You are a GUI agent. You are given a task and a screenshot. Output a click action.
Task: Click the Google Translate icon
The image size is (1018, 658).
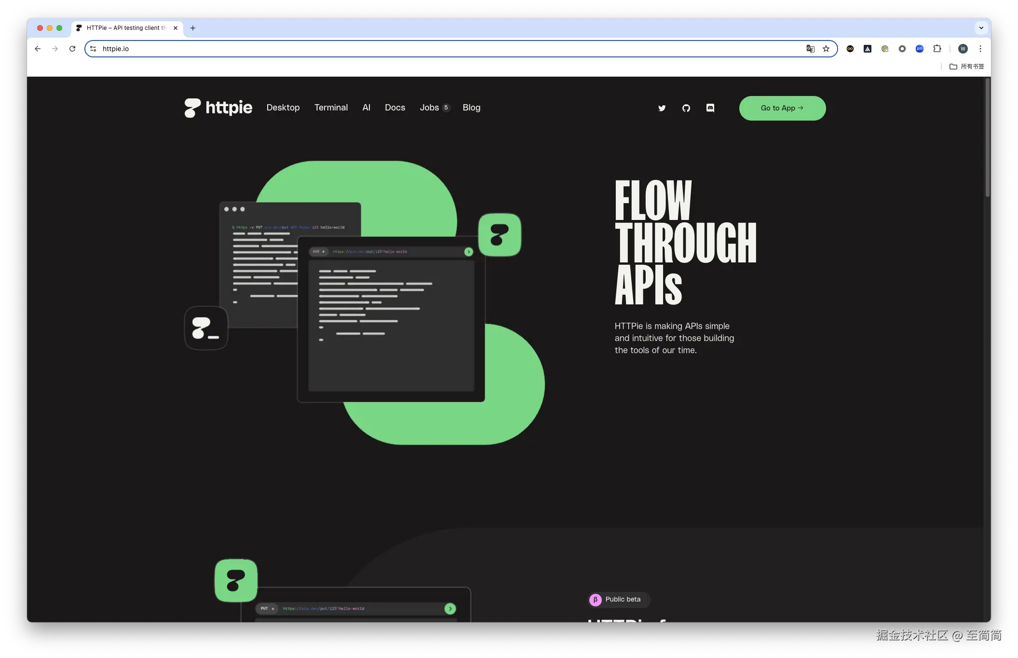[810, 49]
